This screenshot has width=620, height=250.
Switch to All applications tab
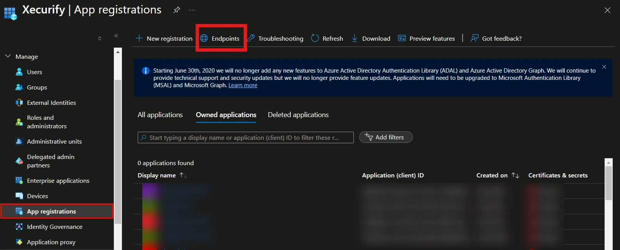pos(160,115)
